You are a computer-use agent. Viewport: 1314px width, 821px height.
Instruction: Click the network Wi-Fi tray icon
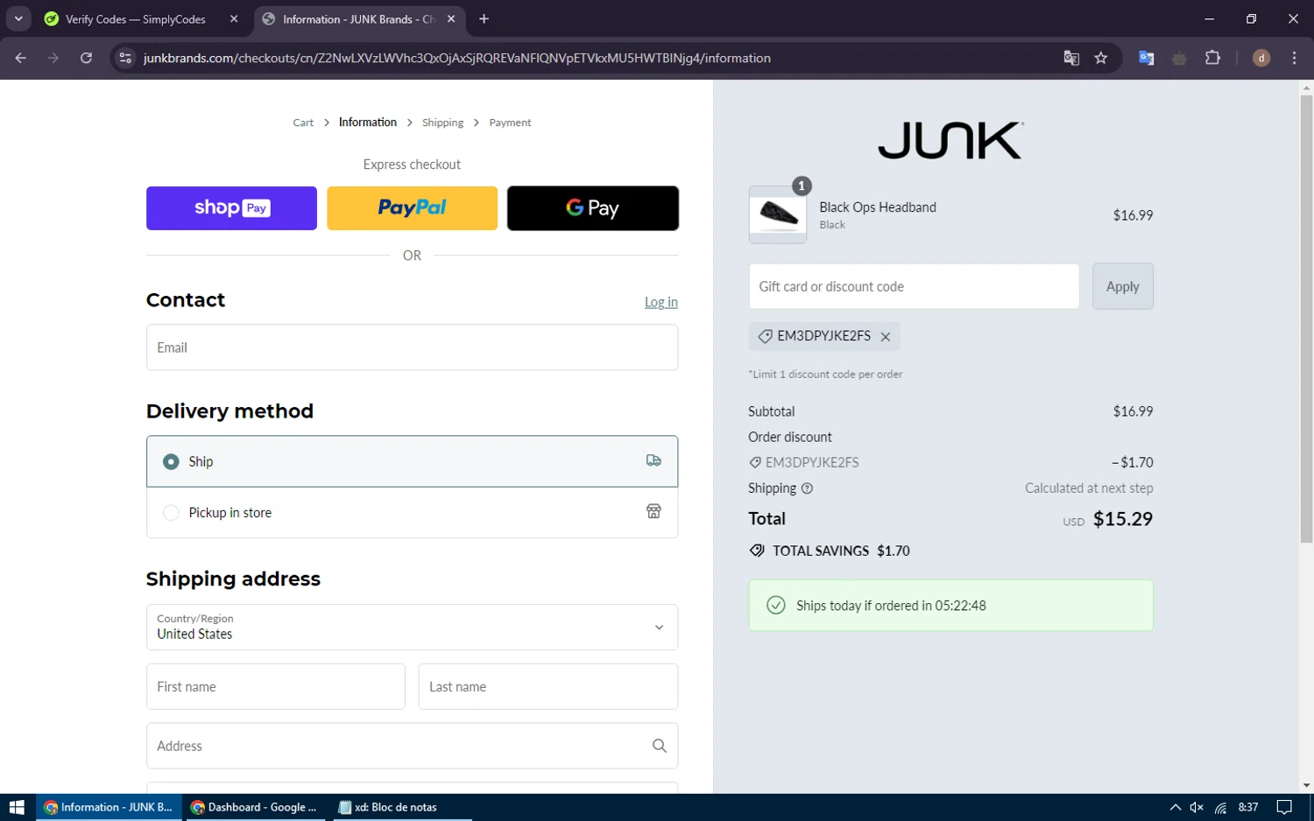point(1220,807)
